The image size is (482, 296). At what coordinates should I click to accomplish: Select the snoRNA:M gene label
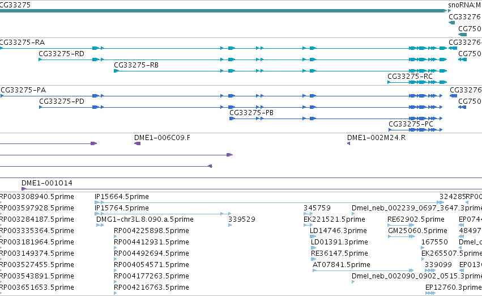pos(465,5)
